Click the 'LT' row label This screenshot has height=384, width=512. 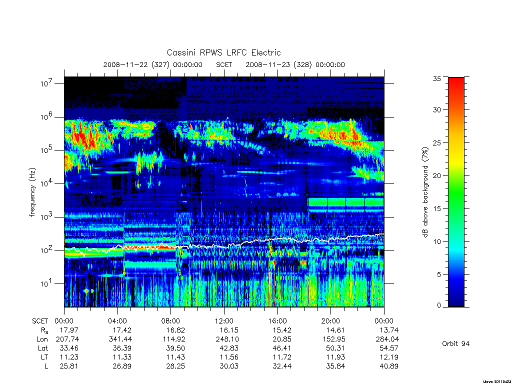click(x=44, y=357)
